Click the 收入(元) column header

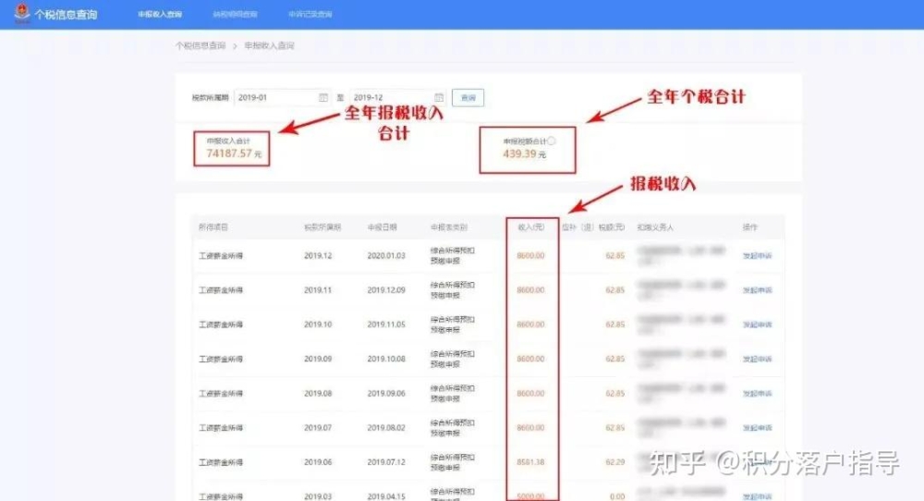pyautogui.click(x=531, y=226)
